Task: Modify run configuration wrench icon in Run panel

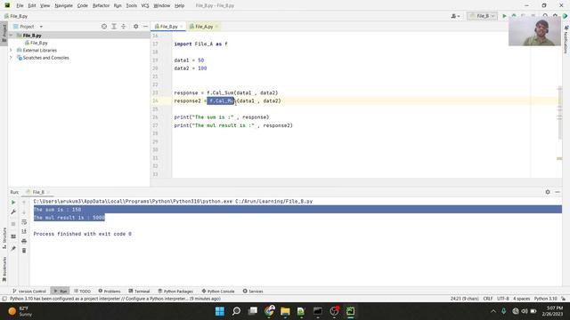Action: (x=13, y=212)
